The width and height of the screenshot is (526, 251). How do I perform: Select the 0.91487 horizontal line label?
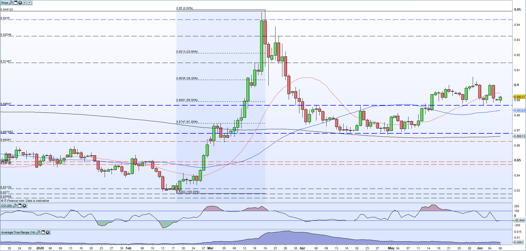[x=6, y=61]
